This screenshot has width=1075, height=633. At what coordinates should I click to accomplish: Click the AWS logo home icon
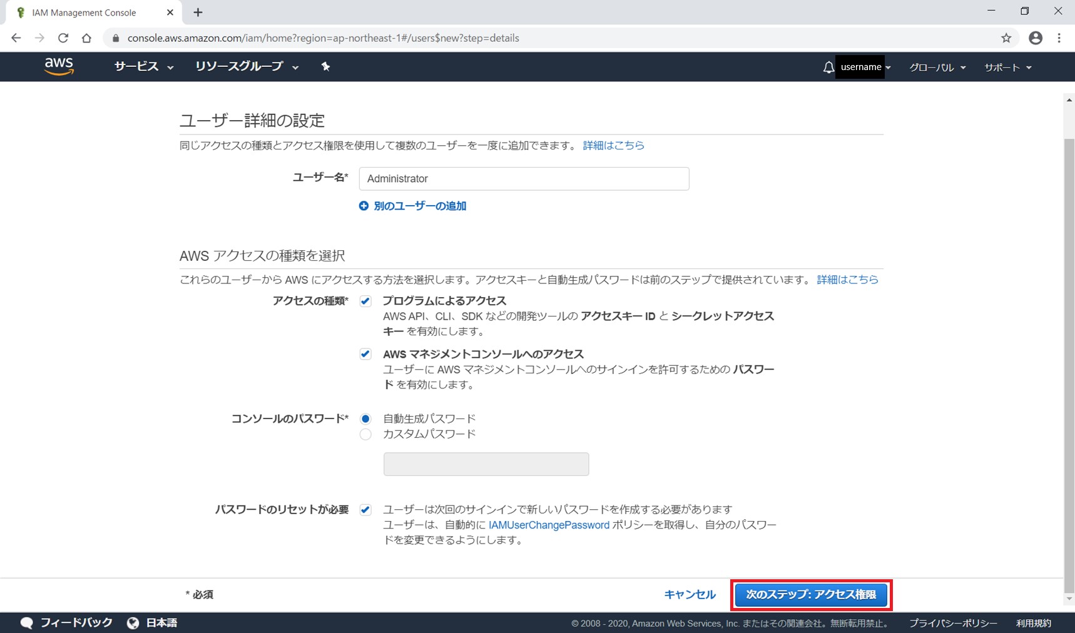click(59, 66)
